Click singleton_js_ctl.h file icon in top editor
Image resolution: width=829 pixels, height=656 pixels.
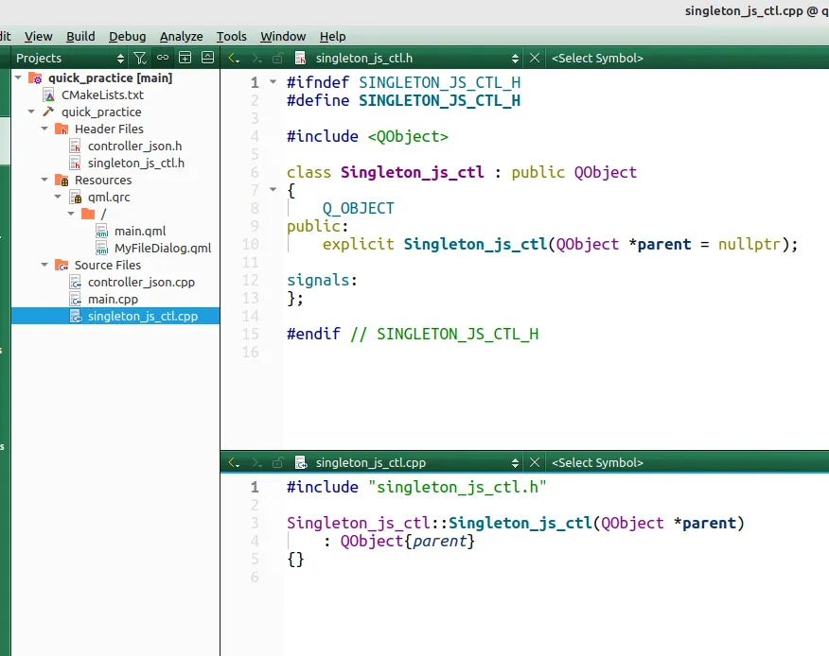[300, 58]
